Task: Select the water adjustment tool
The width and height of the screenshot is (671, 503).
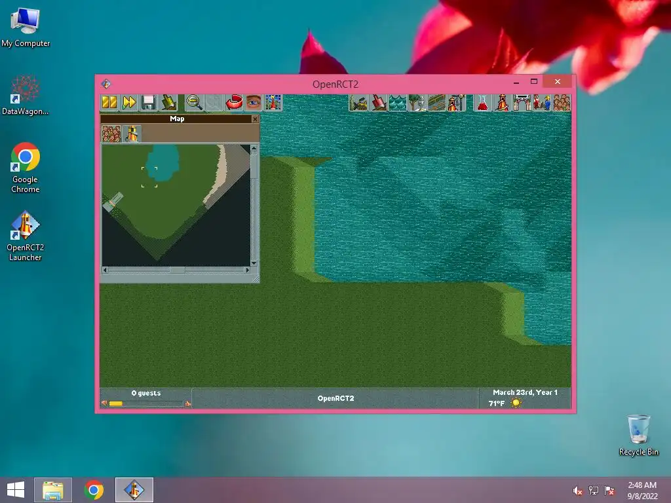Action: [398, 103]
